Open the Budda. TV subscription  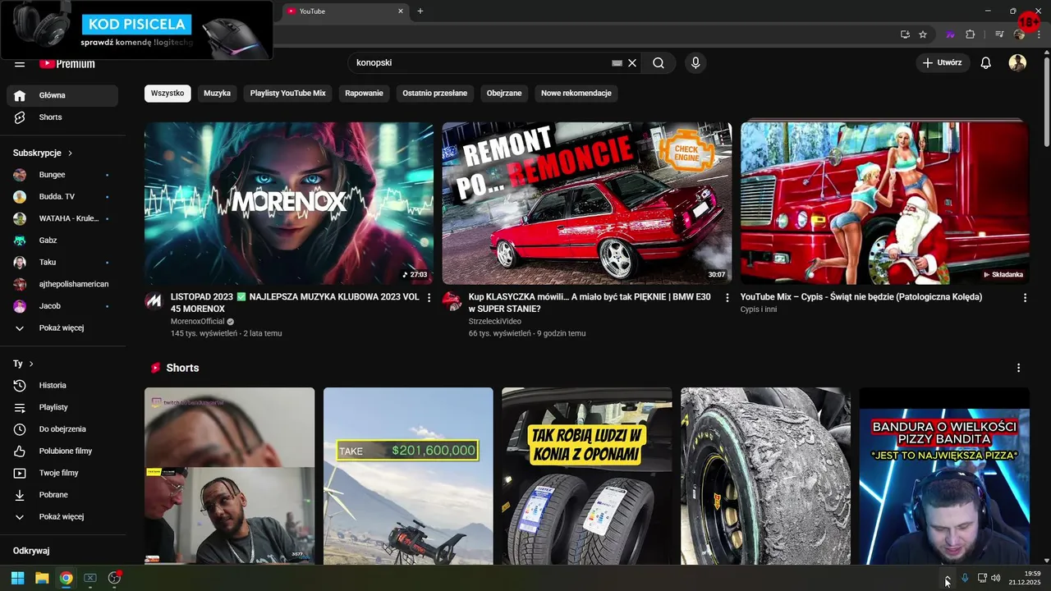coord(62,197)
